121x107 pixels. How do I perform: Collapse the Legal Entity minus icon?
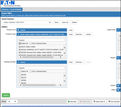coord(118,30)
